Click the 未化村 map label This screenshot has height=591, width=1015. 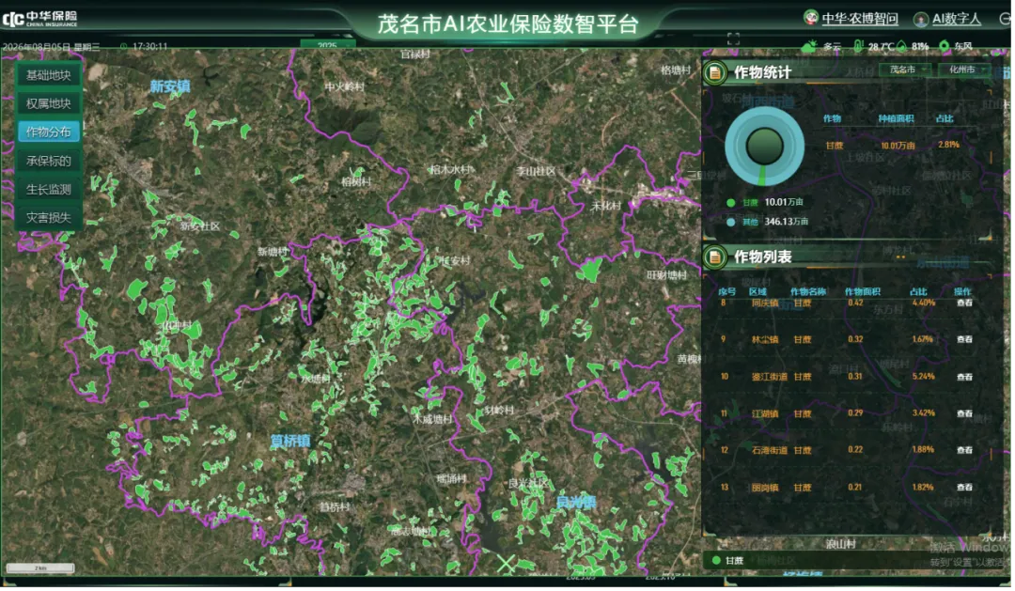(x=606, y=206)
